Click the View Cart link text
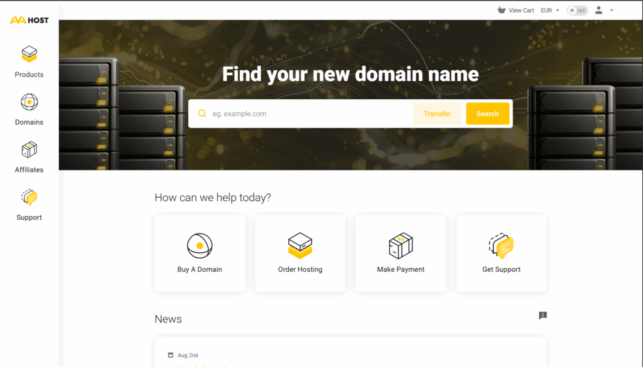This screenshot has width=643, height=367. pos(521,10)
